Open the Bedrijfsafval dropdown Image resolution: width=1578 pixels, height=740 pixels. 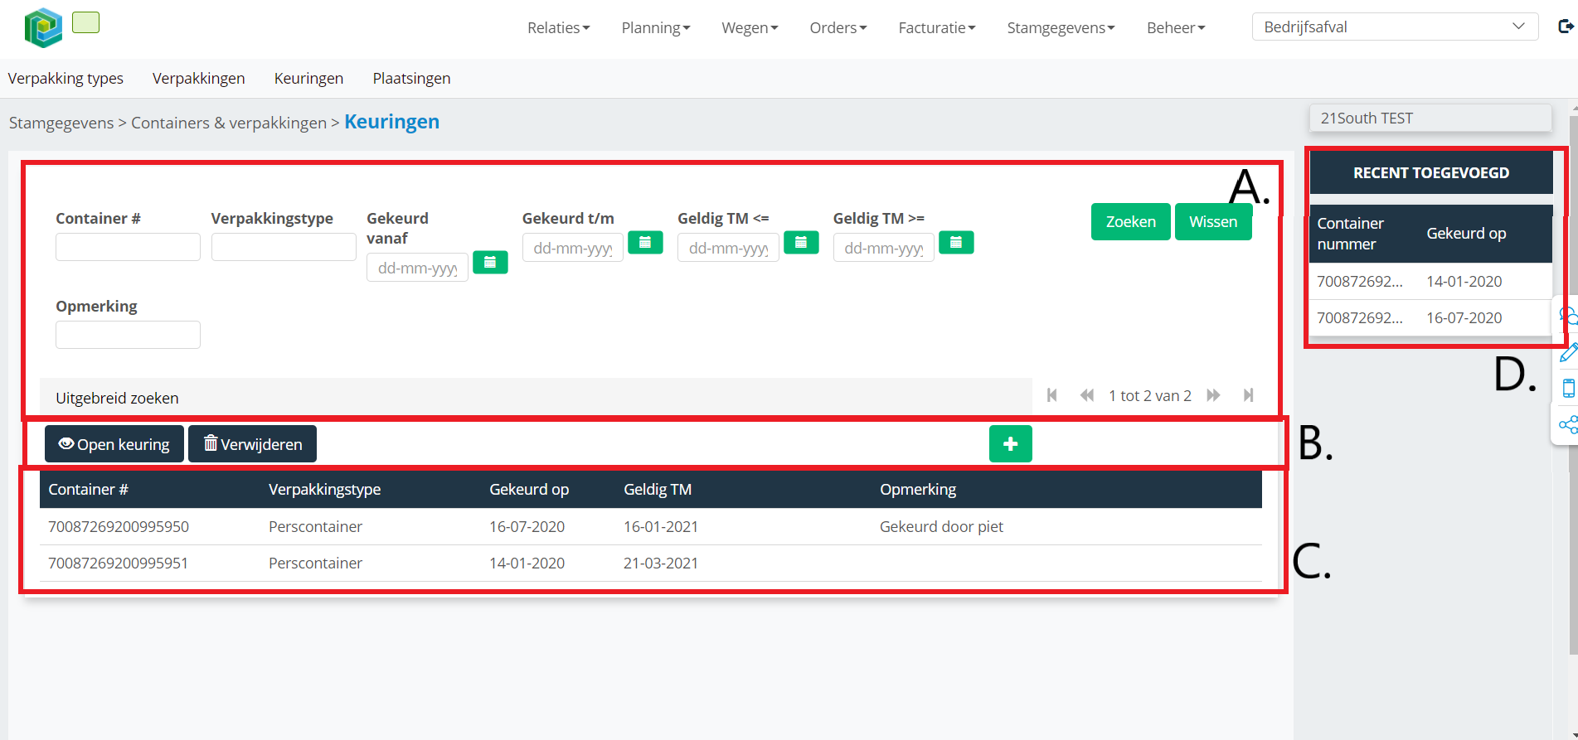[1395, 27]
